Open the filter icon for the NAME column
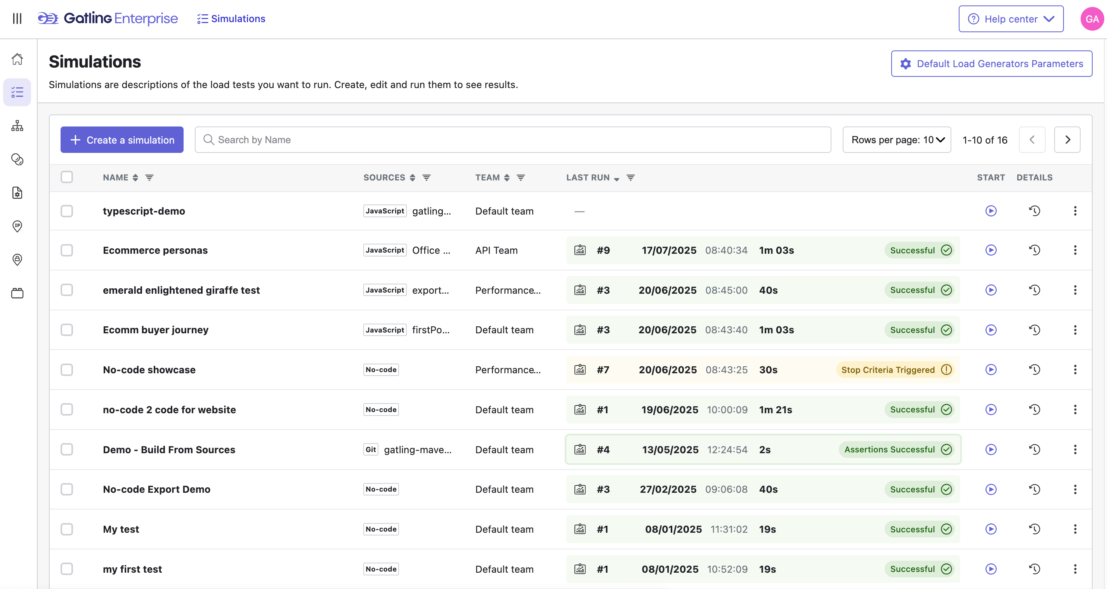This screenshot has height=589, width=1107. tap(149, 177)
